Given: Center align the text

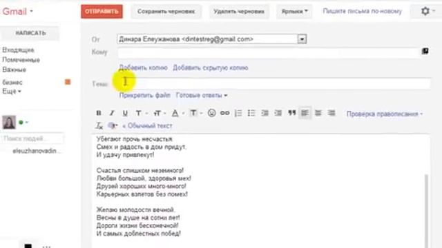Looking at the screenshot, I should [318, 113].
